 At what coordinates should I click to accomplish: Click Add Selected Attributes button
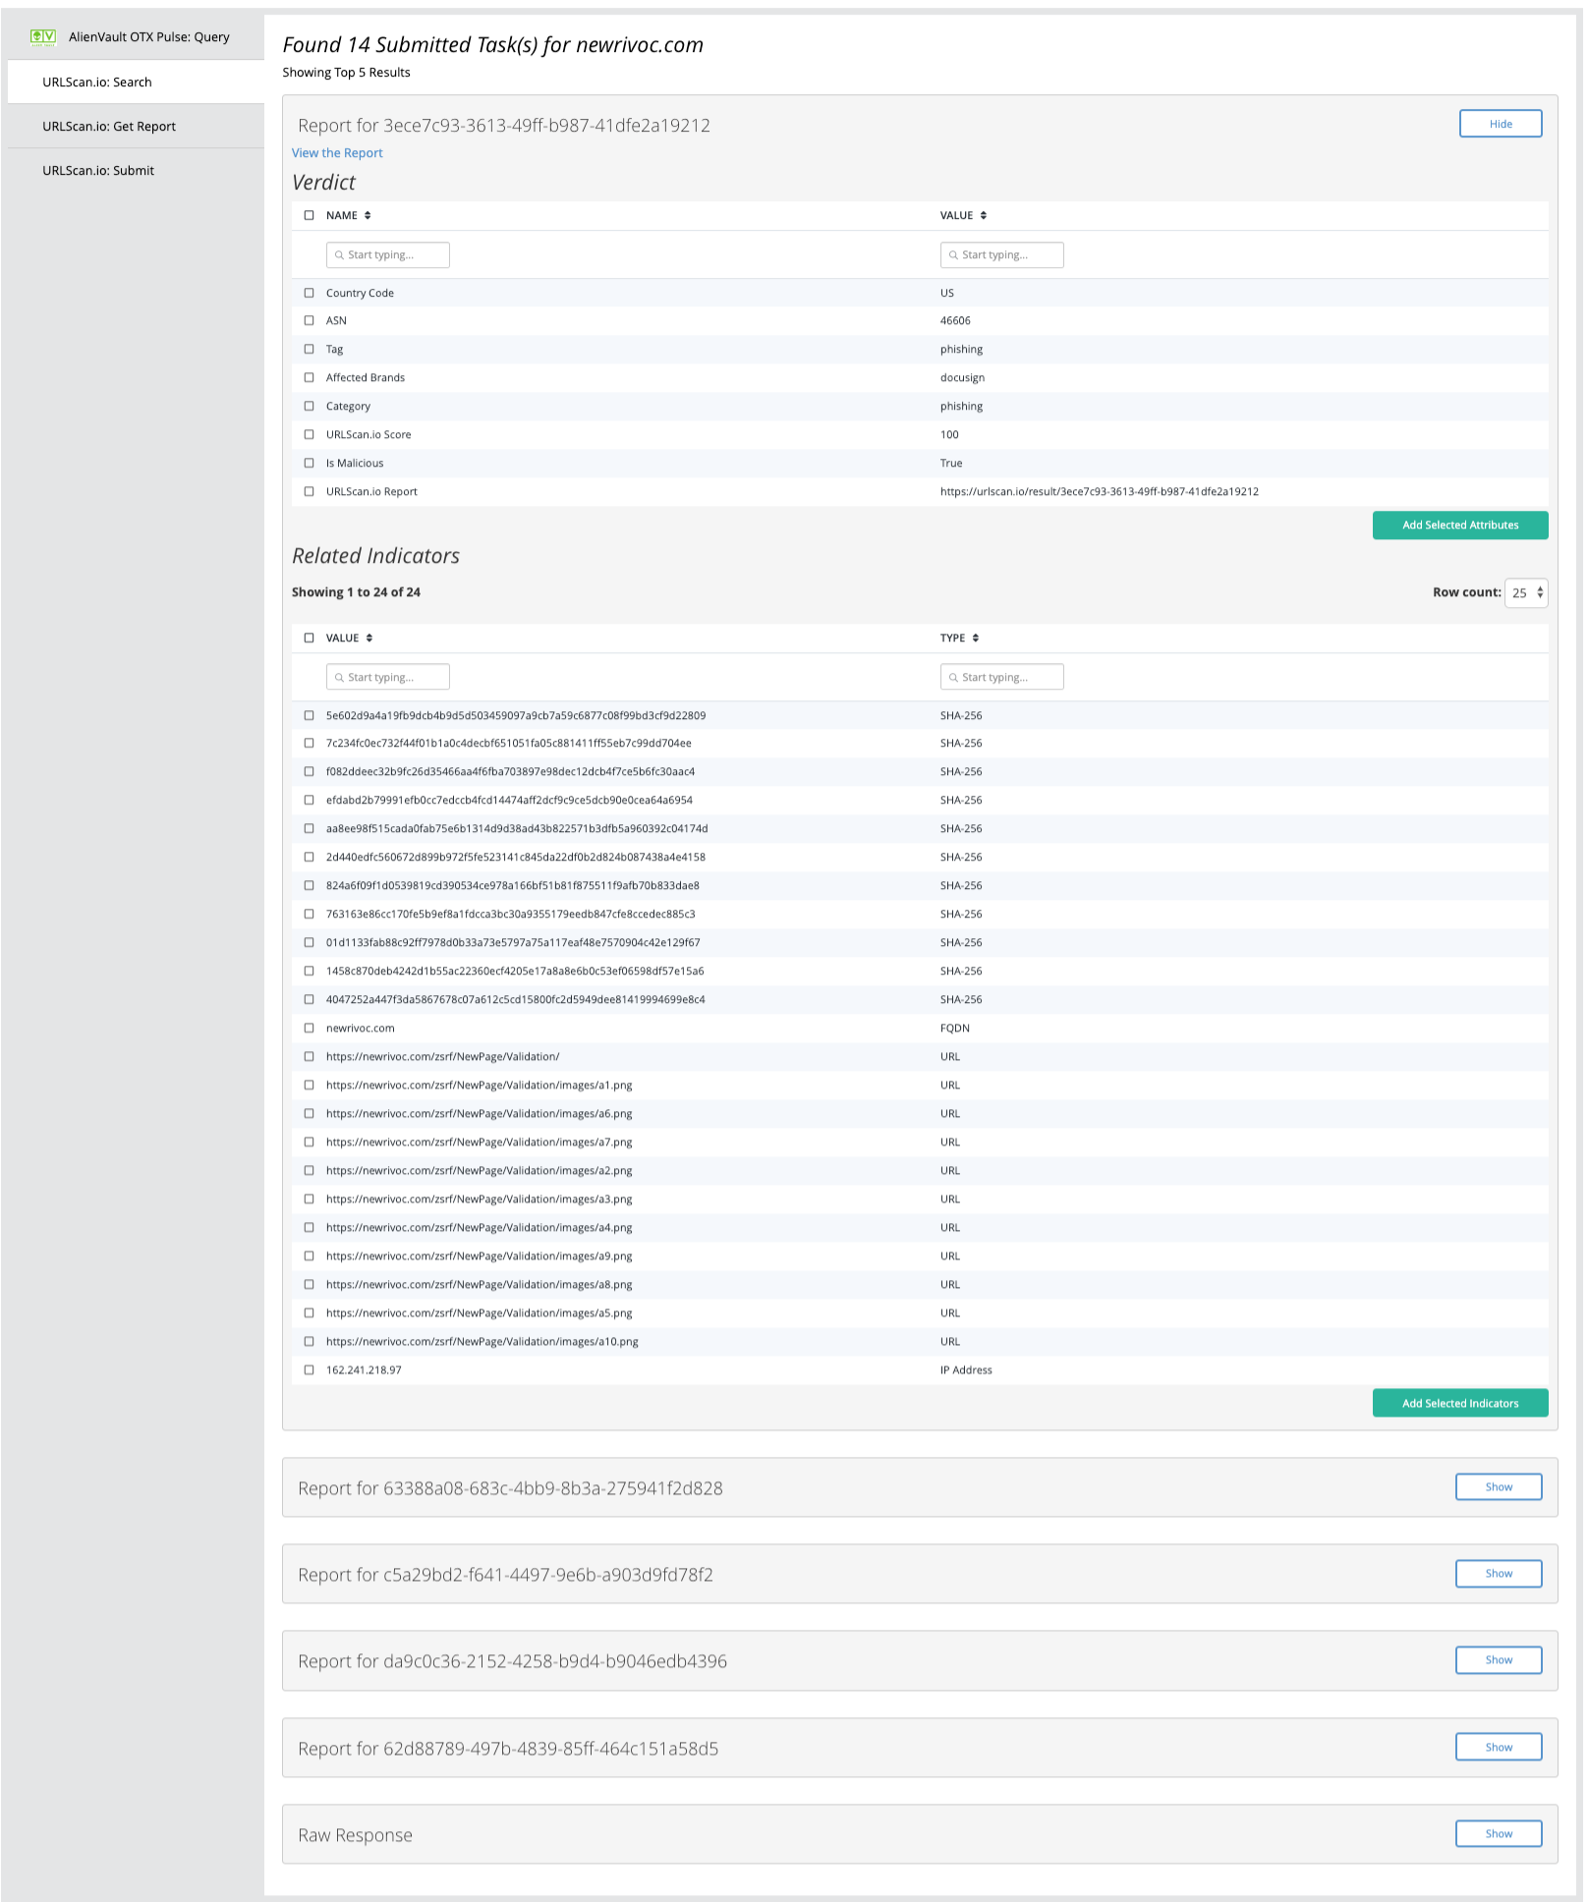pos(1459,525)
